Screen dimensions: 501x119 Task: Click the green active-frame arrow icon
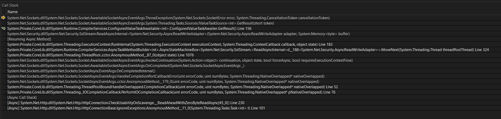coord(3,29)
